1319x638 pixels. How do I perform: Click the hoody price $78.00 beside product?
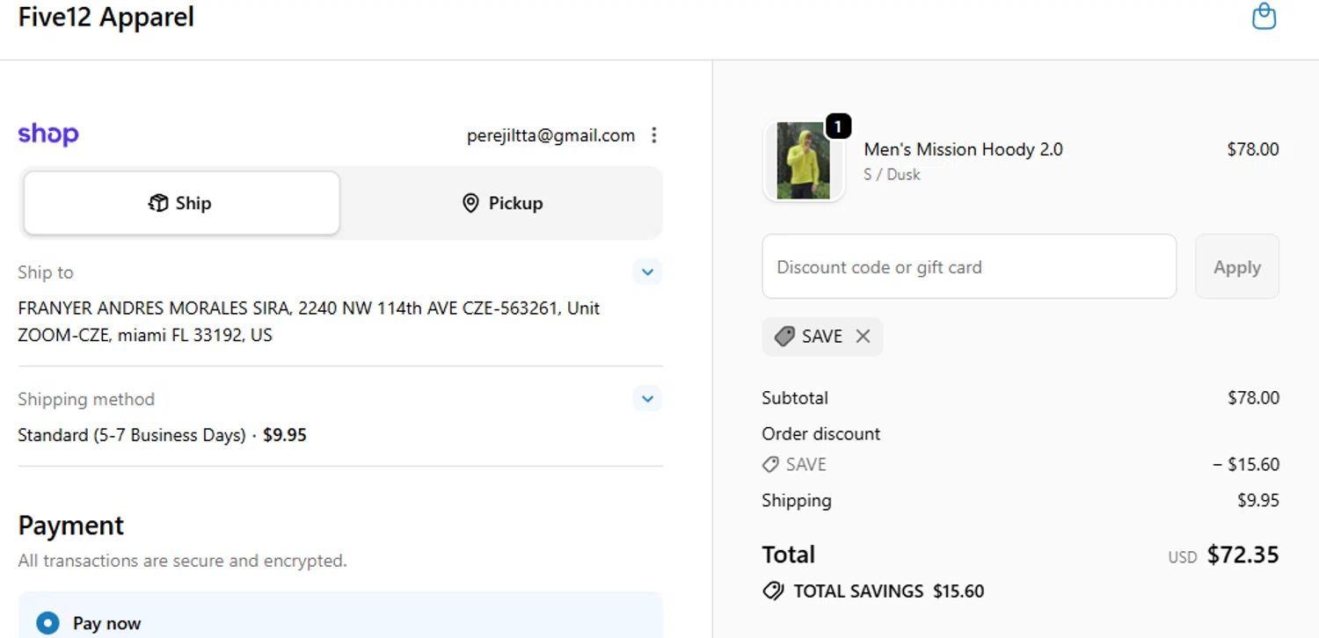(1253, 149)
